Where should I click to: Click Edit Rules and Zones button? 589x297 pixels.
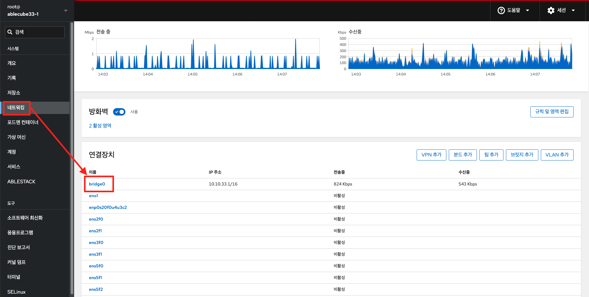point(552,112)
